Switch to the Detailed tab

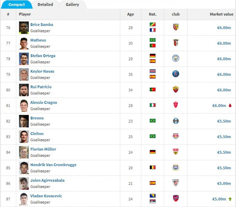(x=45, y=4)
